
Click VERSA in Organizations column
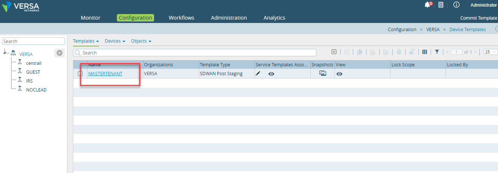coord(151,74)
